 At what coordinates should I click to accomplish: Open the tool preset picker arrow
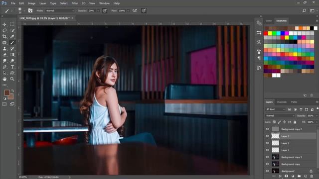click(11, 10)
